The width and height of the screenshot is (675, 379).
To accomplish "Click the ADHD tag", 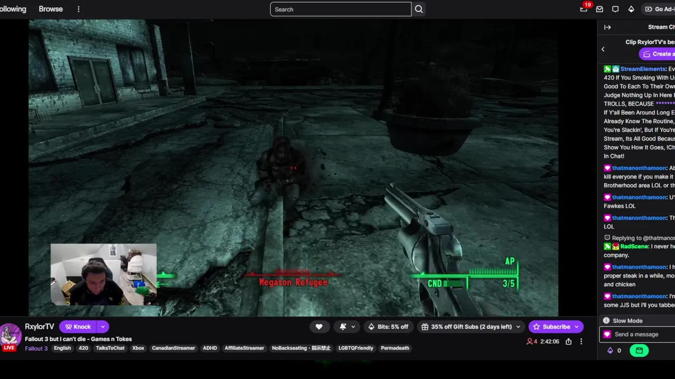I will 210,348.
